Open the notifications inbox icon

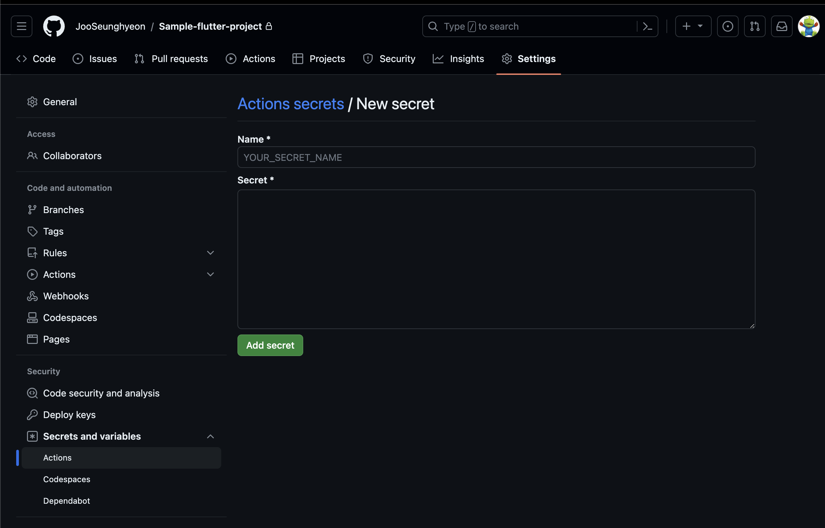pyautogui.click(x=781, y=26)
